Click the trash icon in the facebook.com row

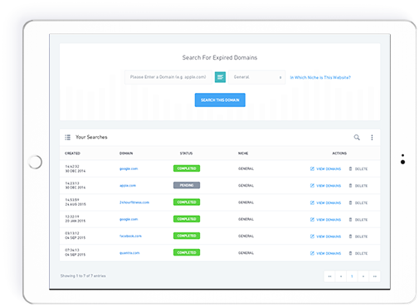click(x=350, y=236)
